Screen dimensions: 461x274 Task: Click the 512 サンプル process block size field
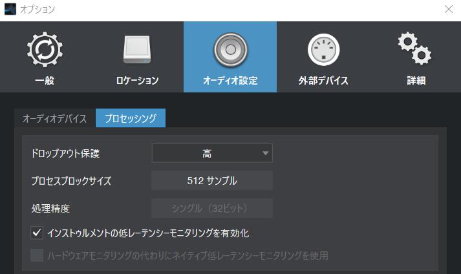pos(212,180)
